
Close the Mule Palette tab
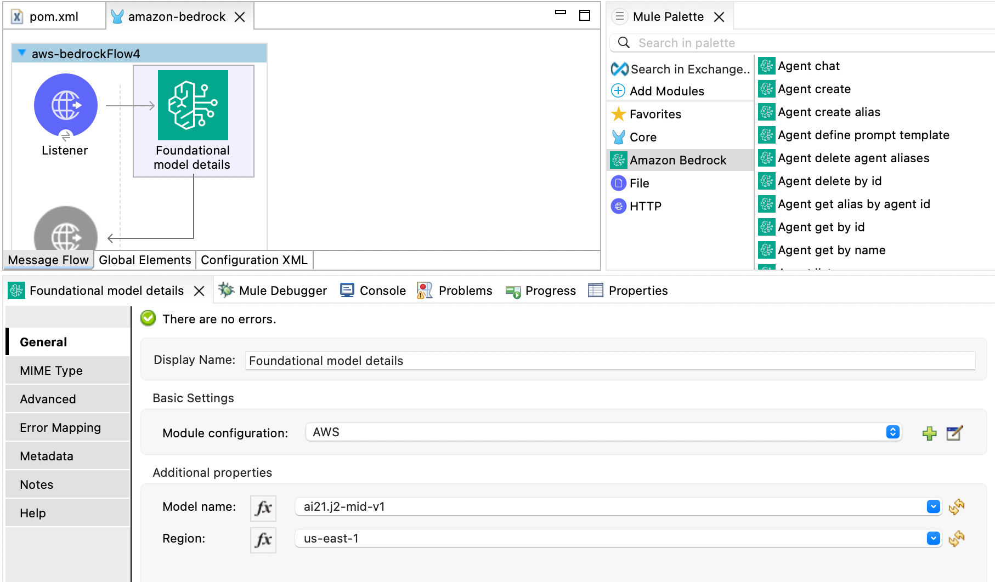tap(719, 17)
